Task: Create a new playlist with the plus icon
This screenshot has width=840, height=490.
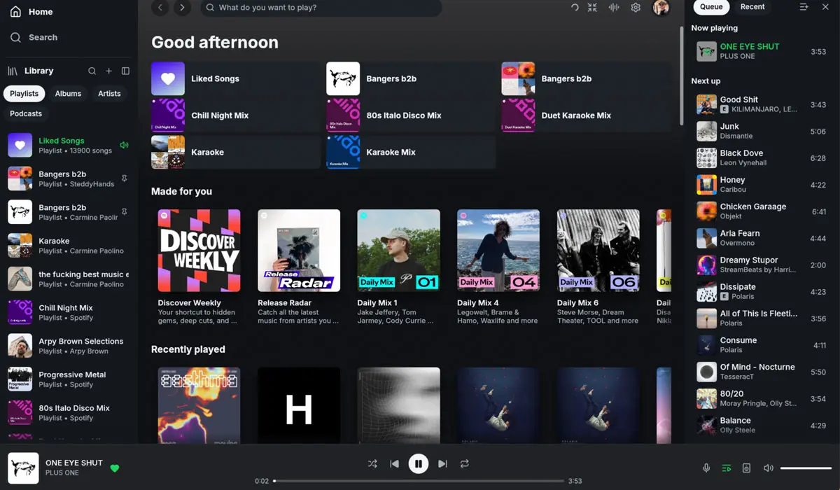Action: pos(108,71)
